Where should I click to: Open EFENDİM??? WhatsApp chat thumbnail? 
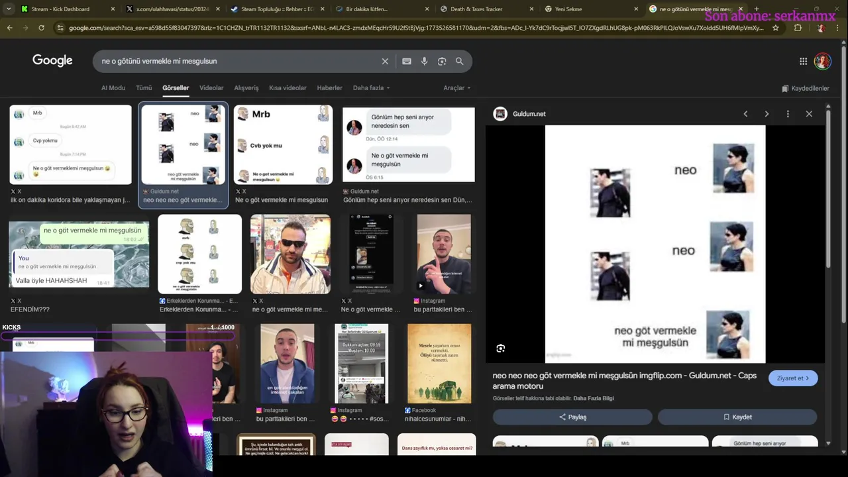(x=79, y=254)
